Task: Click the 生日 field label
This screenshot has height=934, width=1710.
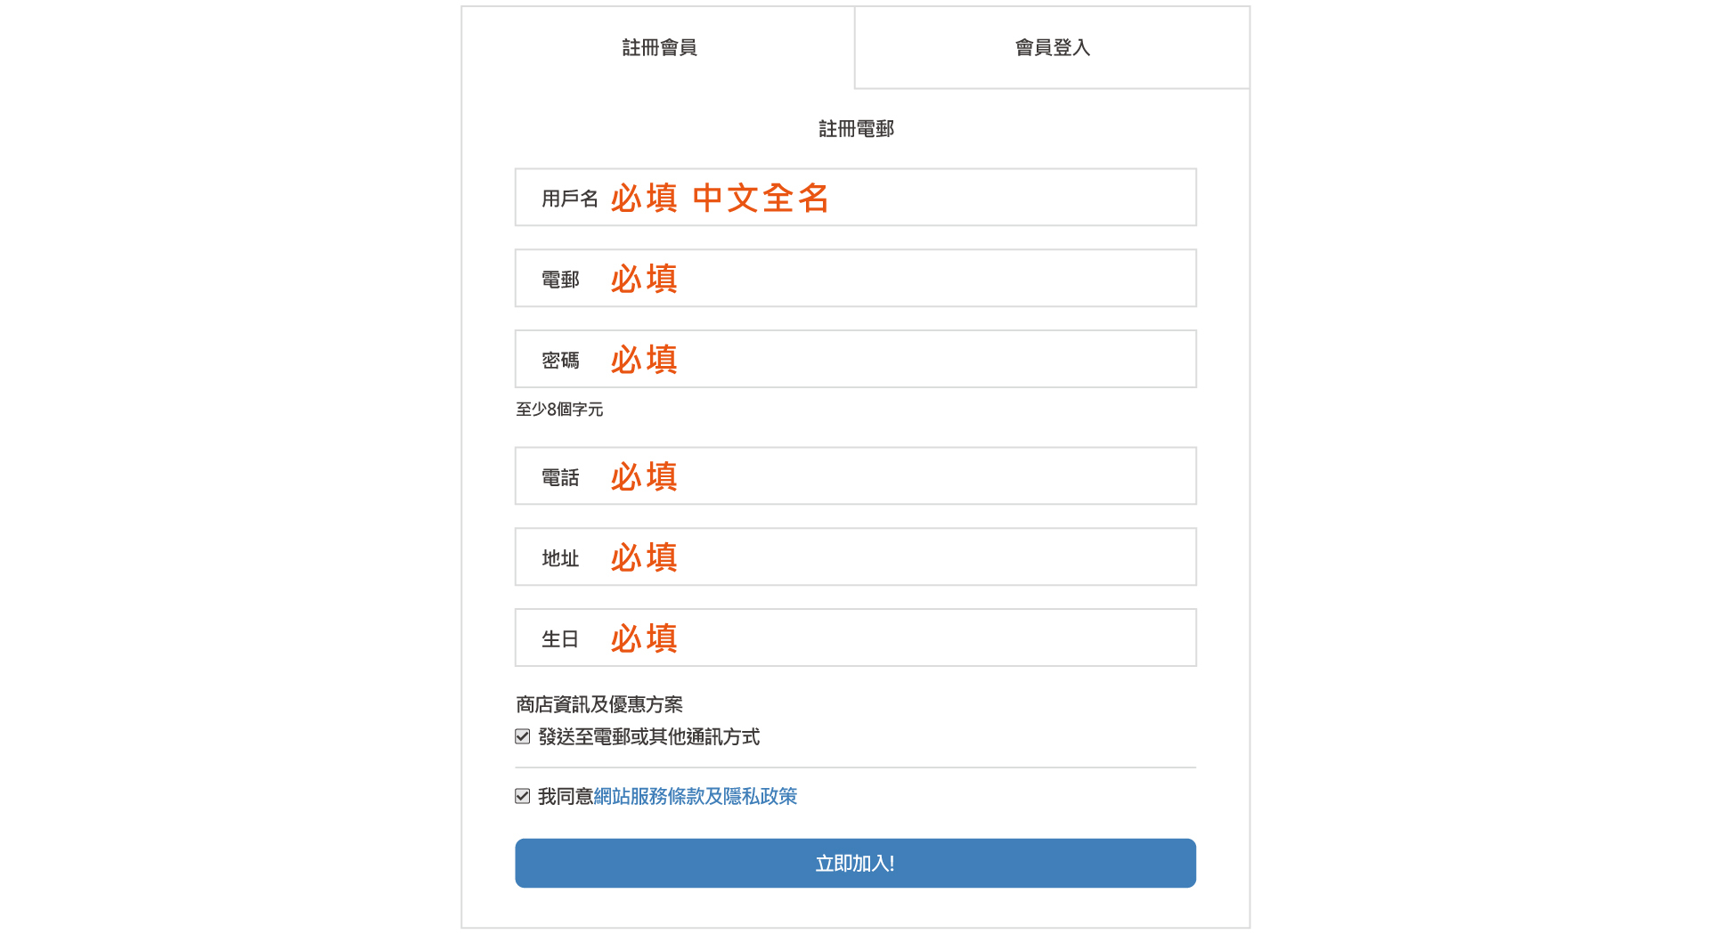Action: coord(560,639)
